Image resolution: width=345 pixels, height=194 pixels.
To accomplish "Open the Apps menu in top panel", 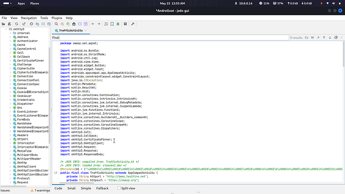I will point(21,3).
